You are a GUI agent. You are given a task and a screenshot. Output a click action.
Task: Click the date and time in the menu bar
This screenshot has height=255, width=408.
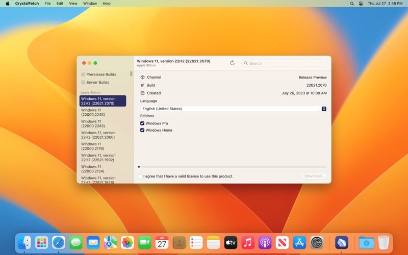(385, 4)
